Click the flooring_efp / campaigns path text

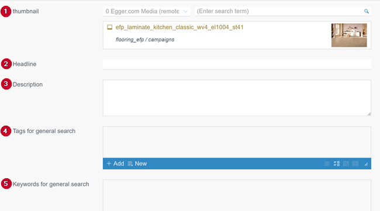tap(144, 40)
